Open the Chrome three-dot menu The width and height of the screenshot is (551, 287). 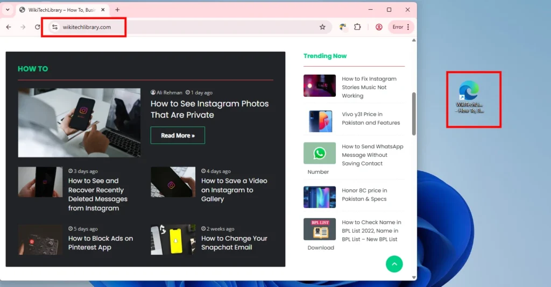point(408,27)
